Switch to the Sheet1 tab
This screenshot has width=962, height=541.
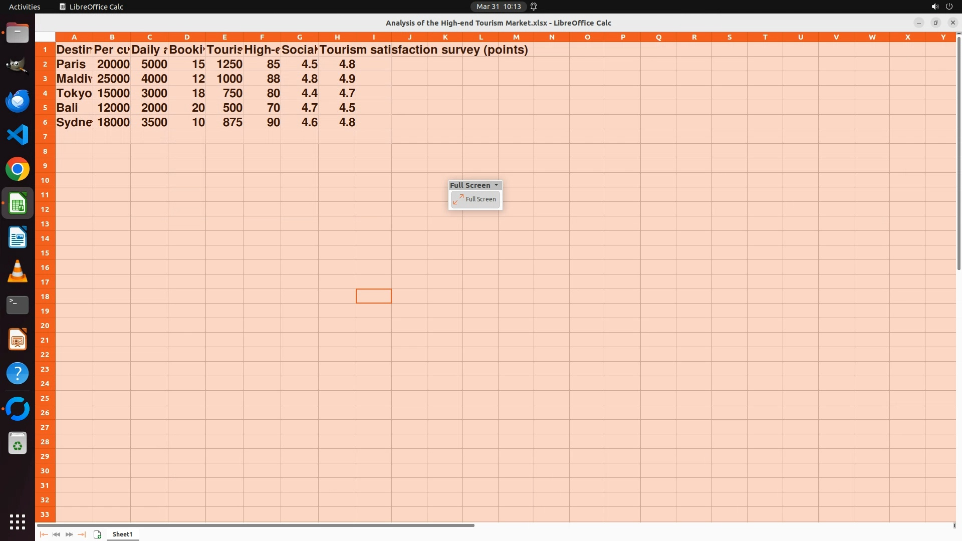122,534
